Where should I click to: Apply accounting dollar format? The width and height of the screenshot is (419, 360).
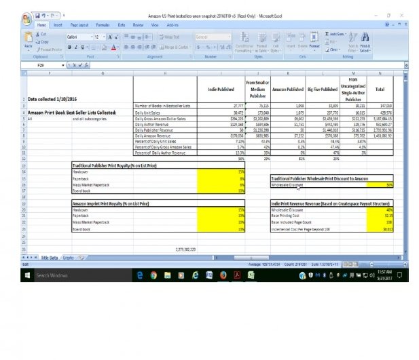coord(198,47)
